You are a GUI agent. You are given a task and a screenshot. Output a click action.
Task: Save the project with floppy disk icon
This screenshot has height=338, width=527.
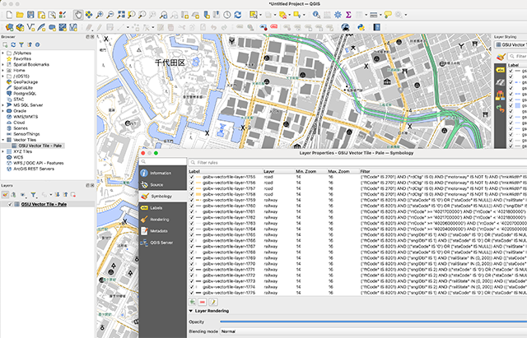coord(30,15)
